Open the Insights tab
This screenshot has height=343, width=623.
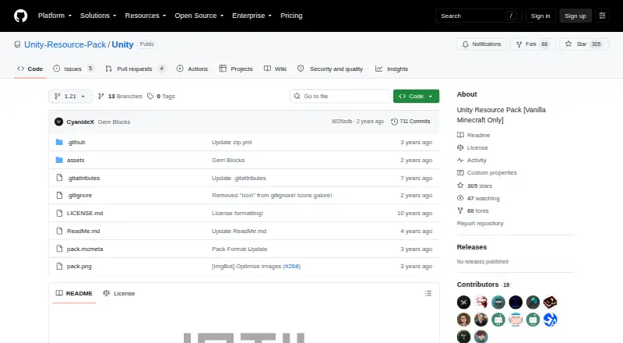392,69
